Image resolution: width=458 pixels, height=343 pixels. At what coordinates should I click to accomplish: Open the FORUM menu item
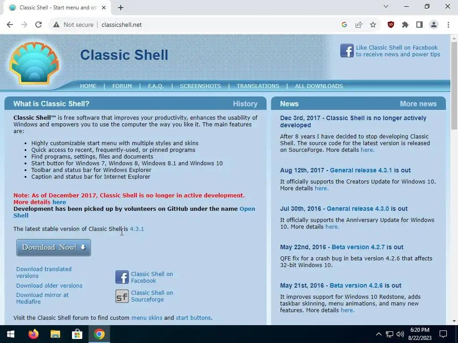[x=122, y=86]
